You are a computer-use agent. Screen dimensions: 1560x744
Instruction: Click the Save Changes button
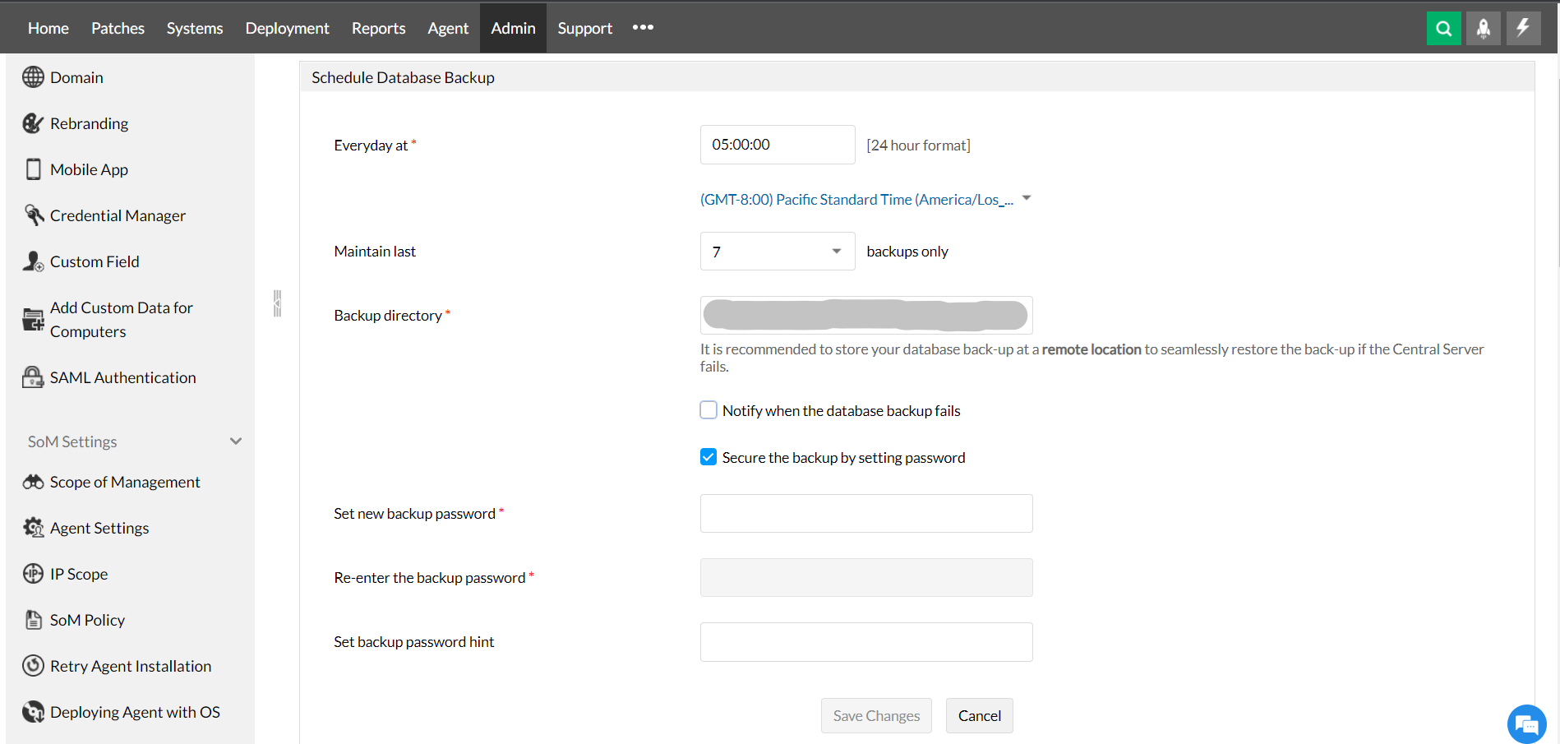tap(876, 716)
